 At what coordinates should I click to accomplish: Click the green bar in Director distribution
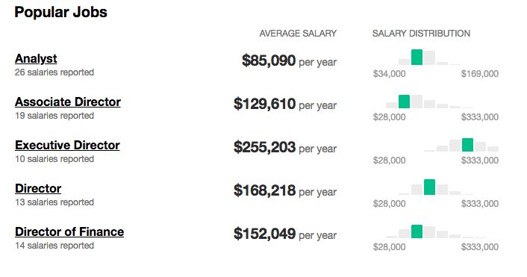(429, 187)
